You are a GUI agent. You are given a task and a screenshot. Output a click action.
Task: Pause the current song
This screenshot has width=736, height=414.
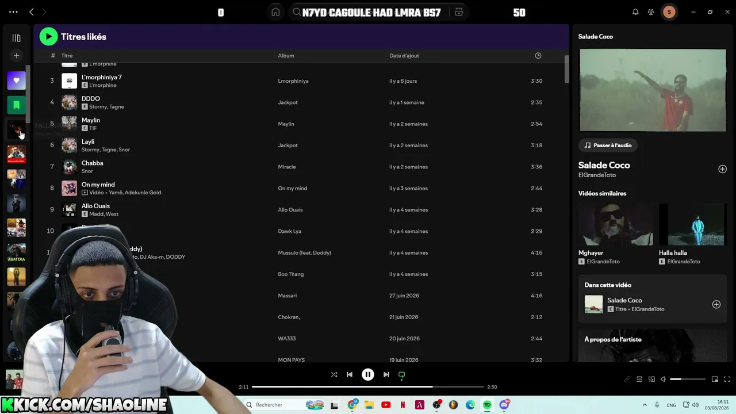click(x=368, y=374)
